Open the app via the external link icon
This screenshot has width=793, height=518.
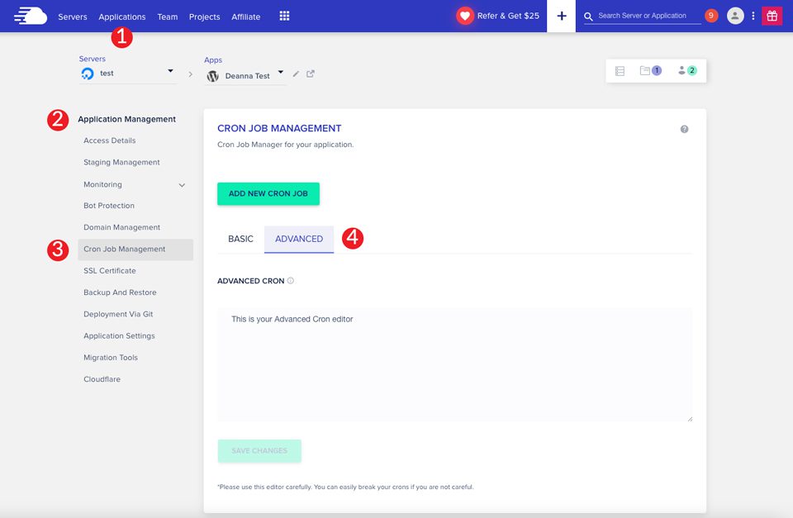click(x=311, y=74)
